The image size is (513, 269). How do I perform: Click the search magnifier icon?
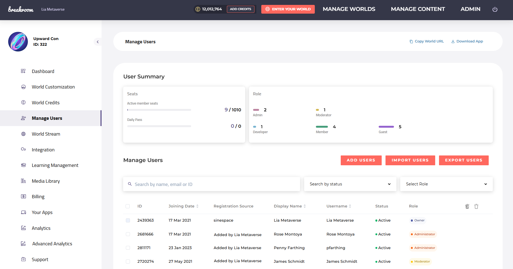130,184
